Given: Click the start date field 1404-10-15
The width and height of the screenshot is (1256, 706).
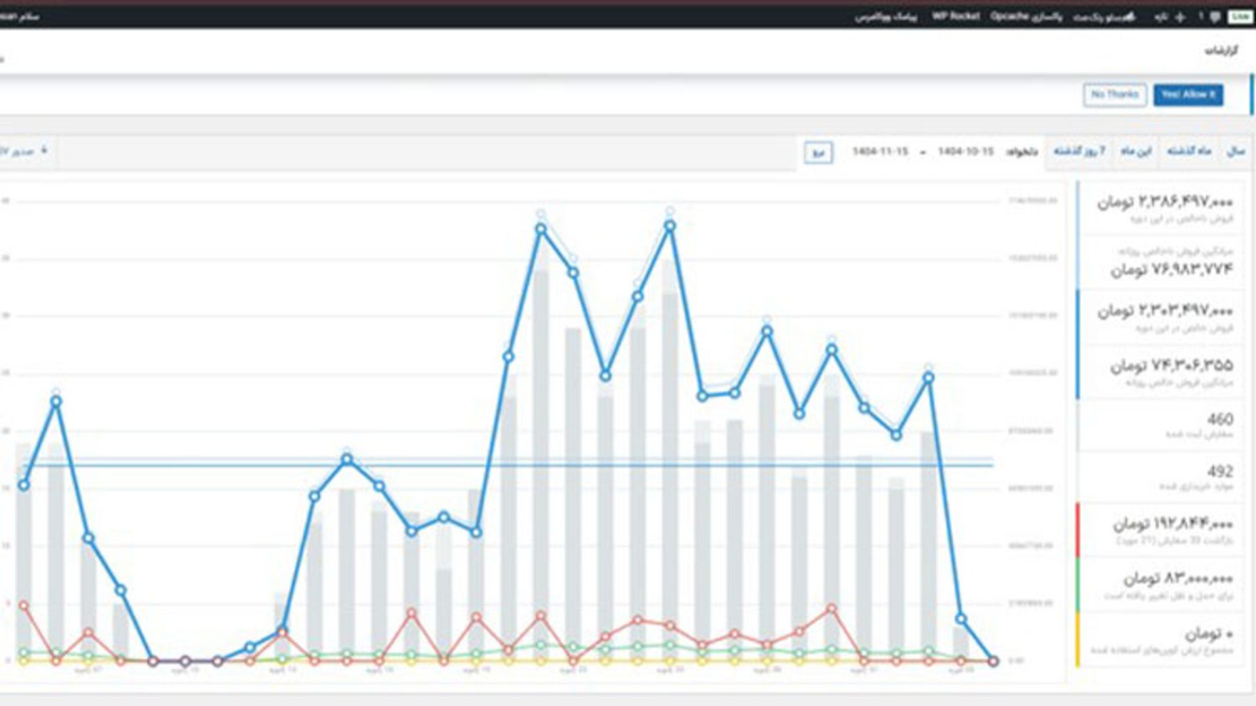Looking at the screenshot, I should pos(966,152).
